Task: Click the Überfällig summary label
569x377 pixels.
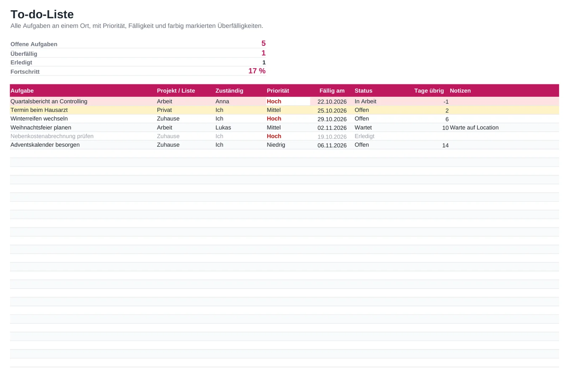Action: 24,54
